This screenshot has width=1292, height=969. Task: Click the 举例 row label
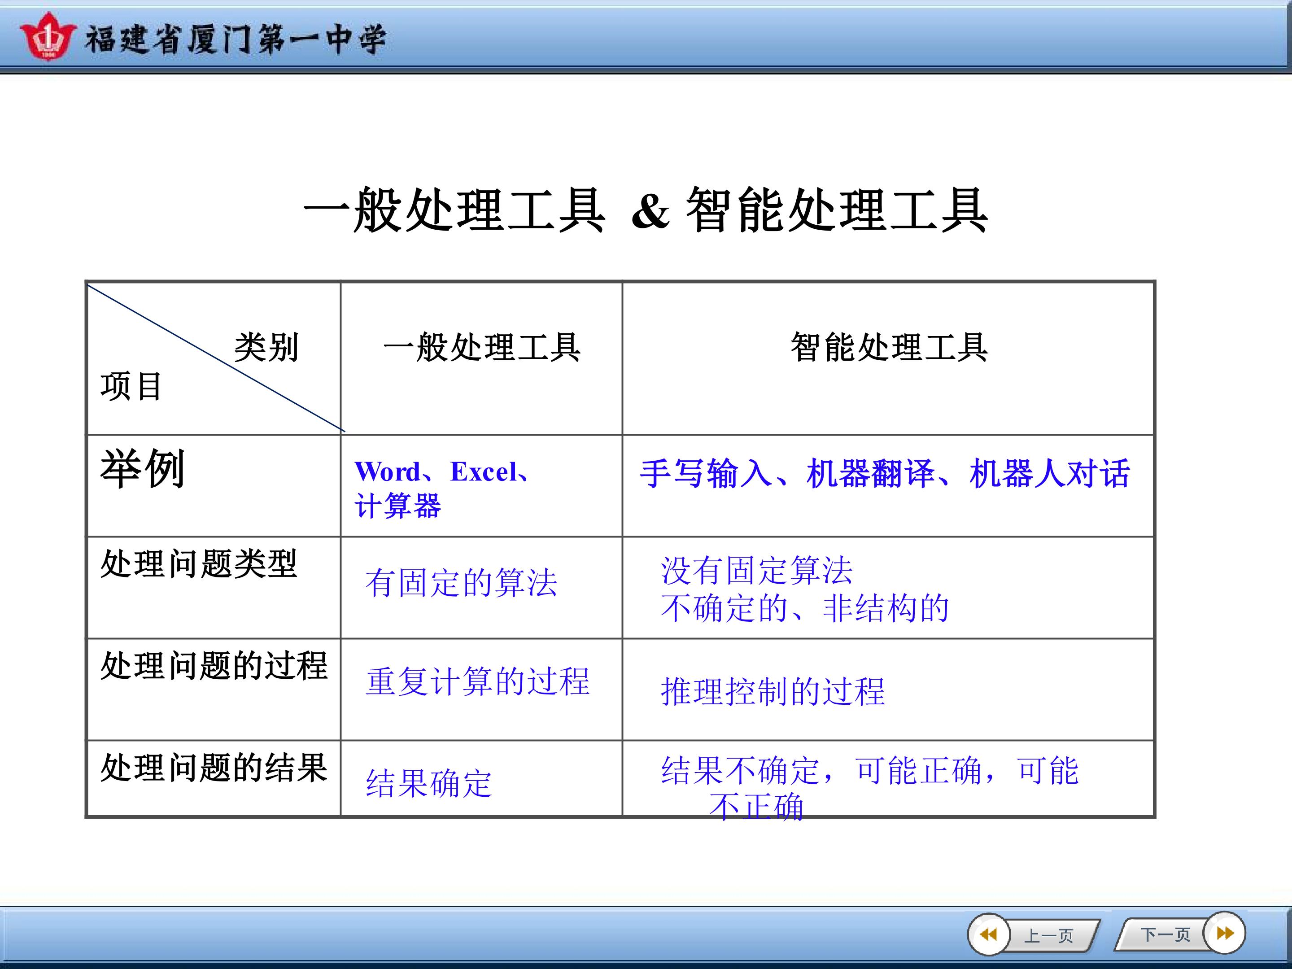(143, 468)
